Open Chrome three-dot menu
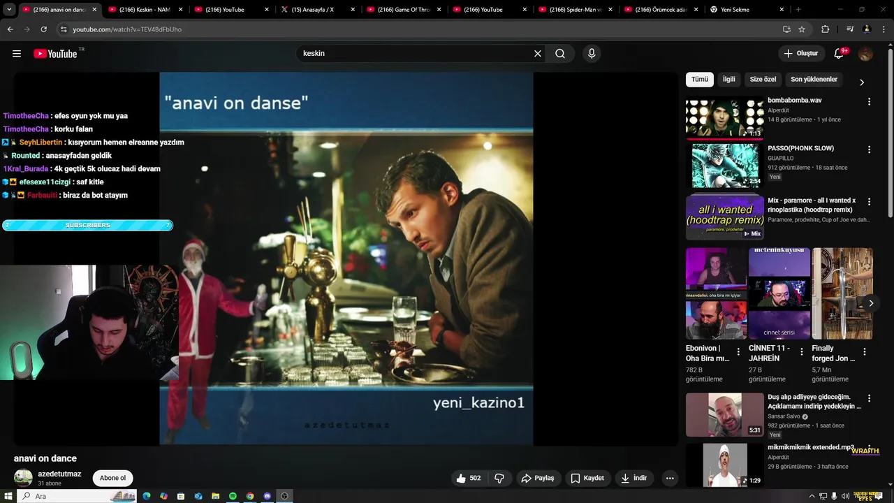Screen dimensions: 894x503 (884, 29)
